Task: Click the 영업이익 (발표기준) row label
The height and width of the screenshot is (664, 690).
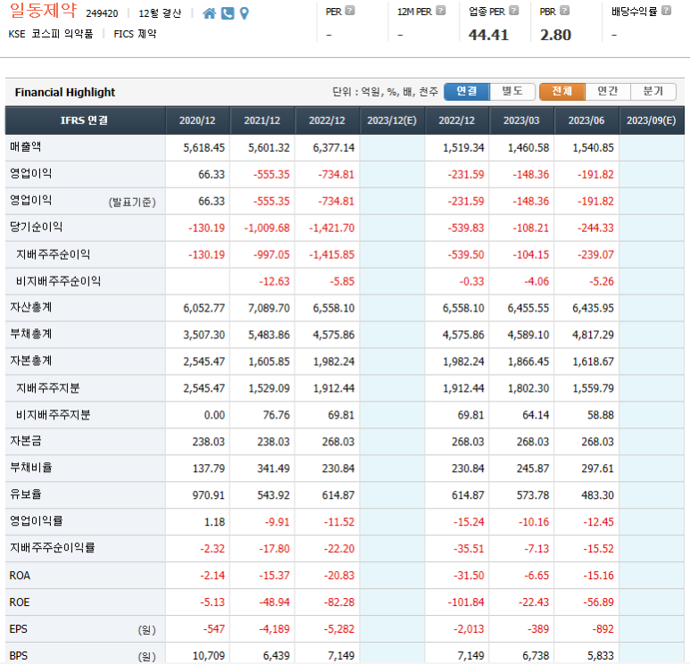Action: pyautogui.click(x=83, y=201)
